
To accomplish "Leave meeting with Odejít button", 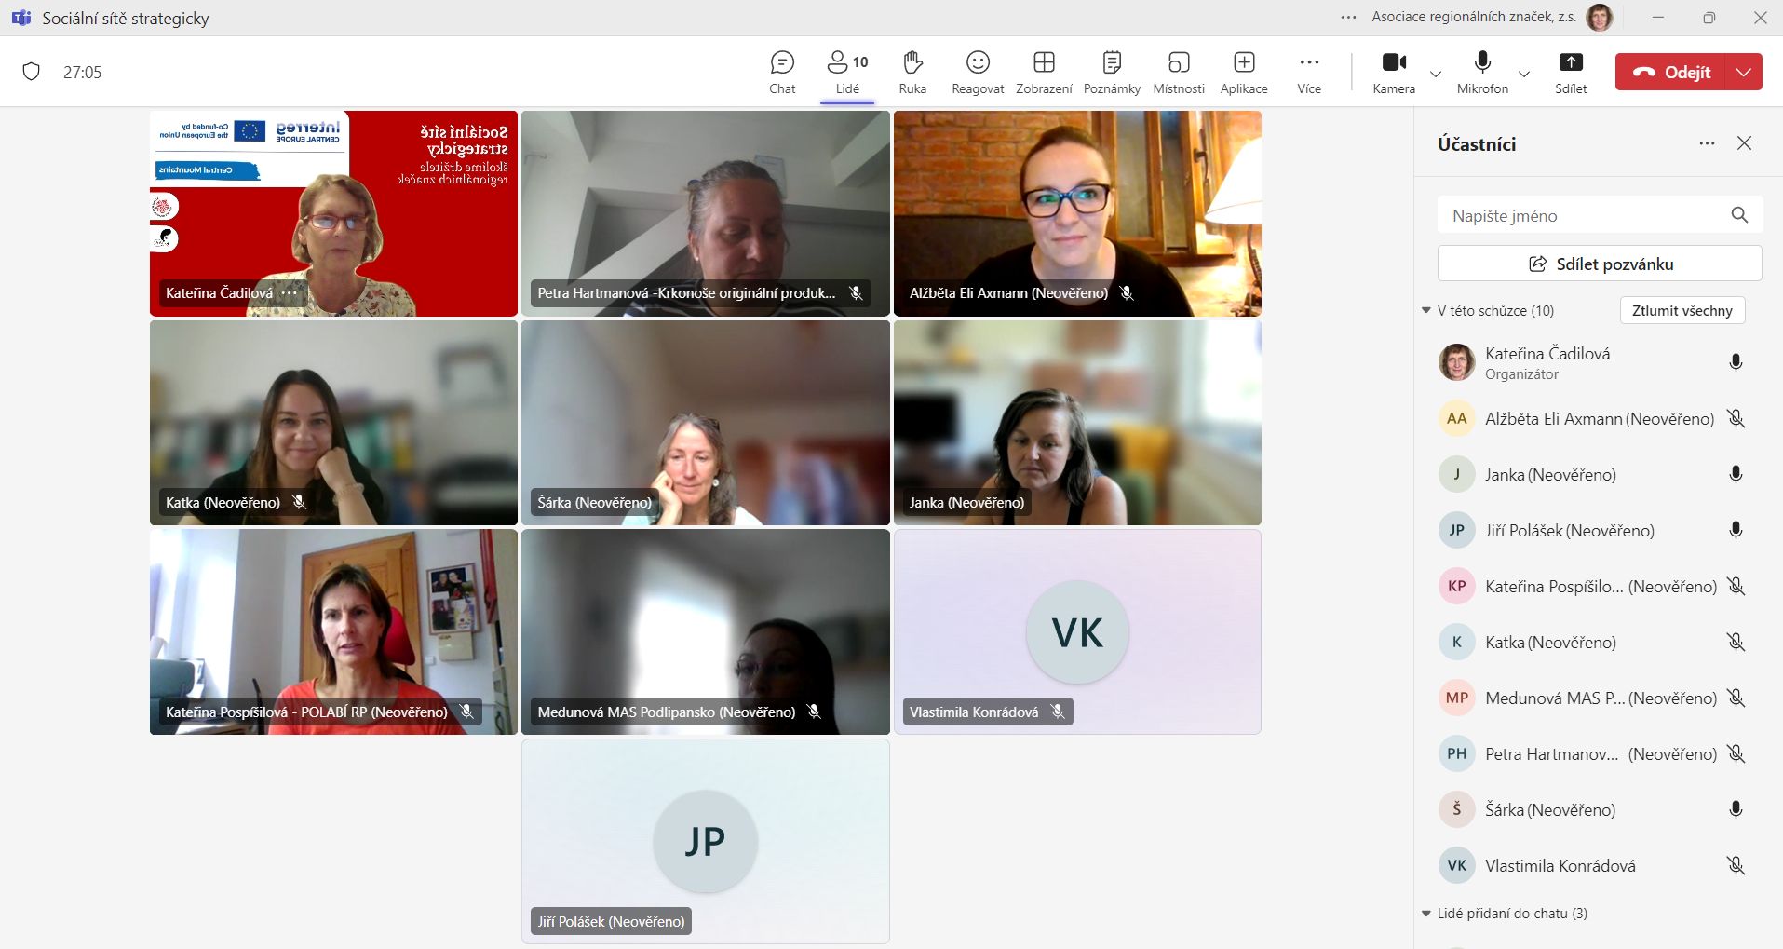I will [x=1670, y=72].
